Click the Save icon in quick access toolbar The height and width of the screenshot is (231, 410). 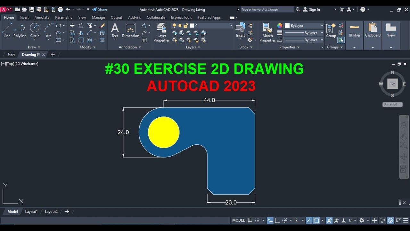point(32,10)
